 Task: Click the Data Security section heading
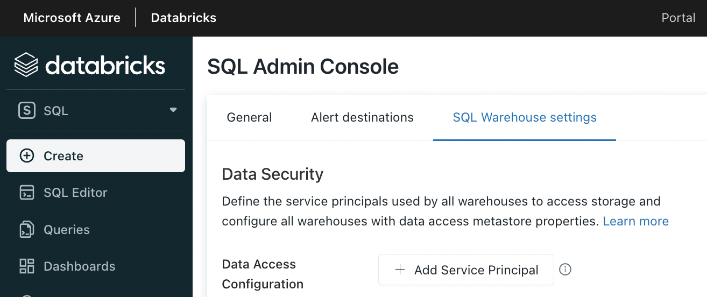pos(272,174)
